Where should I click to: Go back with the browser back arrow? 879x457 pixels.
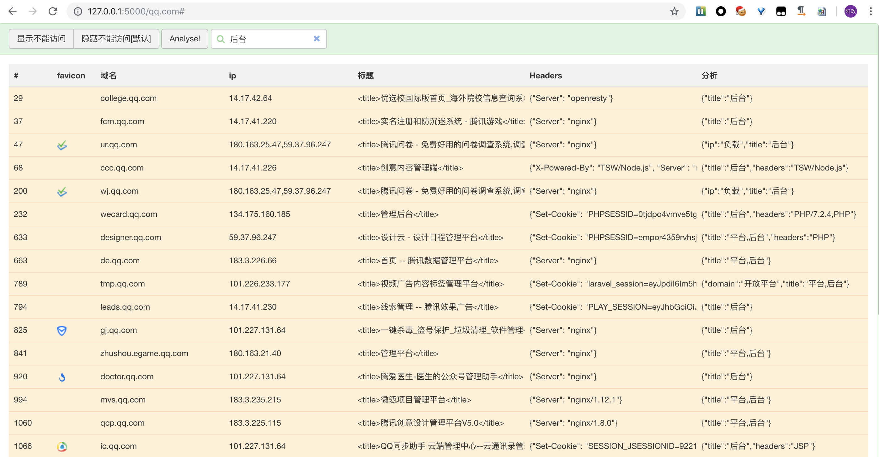tap(13, 11)
